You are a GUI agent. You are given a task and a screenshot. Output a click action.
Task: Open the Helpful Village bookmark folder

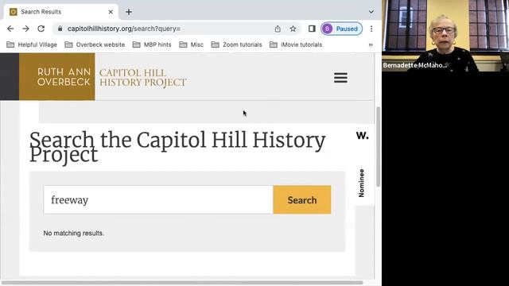[x=32, y=44]
